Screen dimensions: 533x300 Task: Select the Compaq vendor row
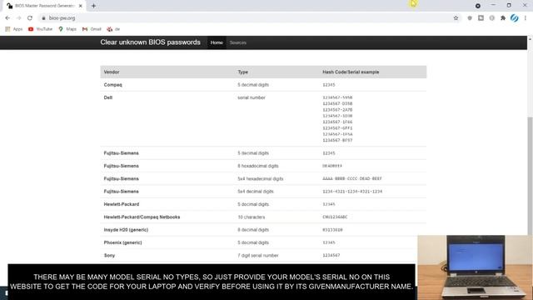(263, 85)
